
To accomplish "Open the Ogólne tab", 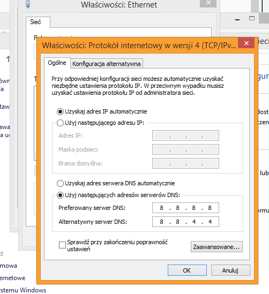I will coord(57,63).
